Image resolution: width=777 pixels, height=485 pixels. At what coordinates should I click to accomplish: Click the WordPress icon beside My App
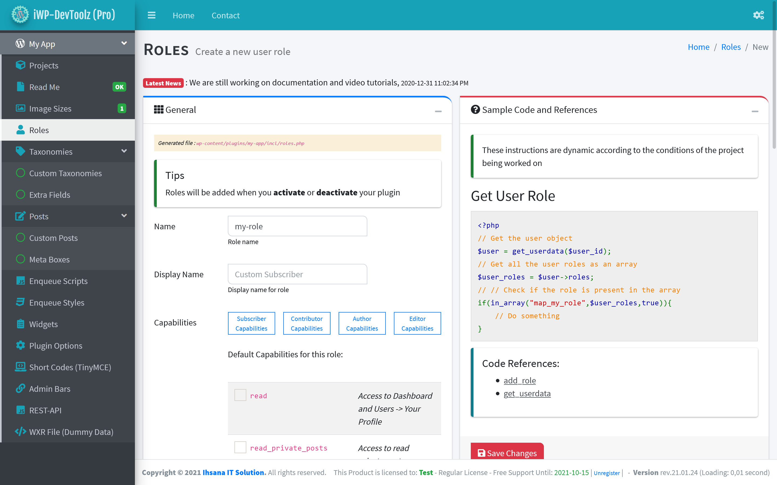20,44
